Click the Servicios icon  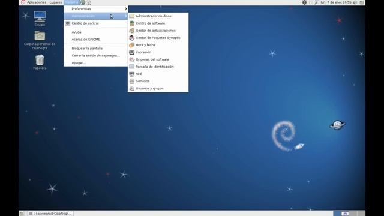click(x=132, y=81)
